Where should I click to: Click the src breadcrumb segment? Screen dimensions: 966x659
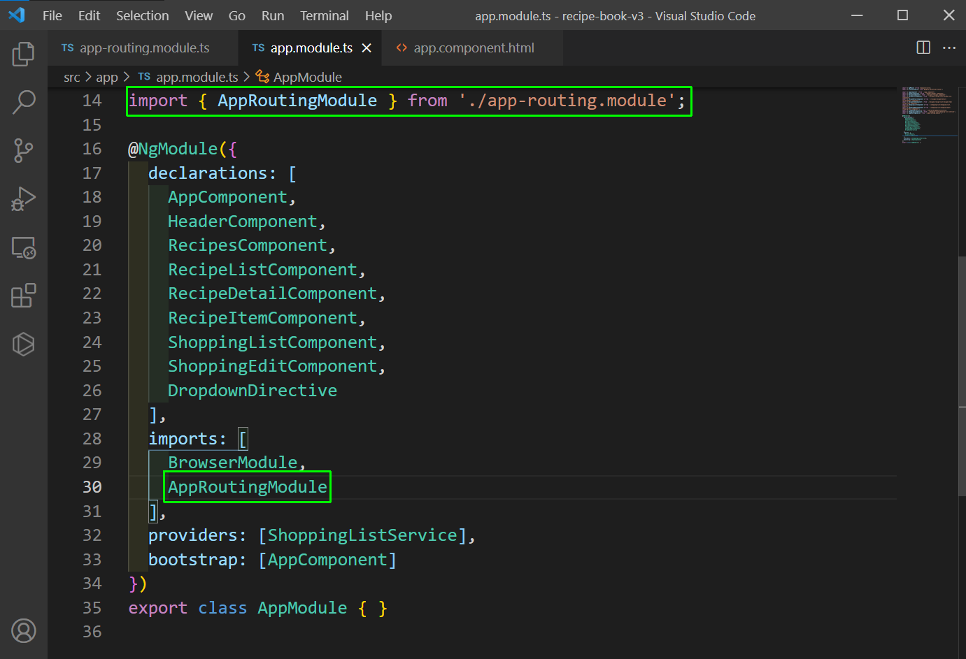coord(72,77)
